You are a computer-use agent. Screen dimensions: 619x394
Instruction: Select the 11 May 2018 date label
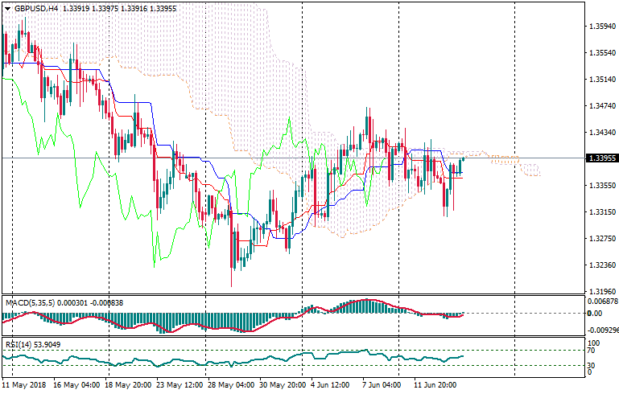tap(26, 385)
